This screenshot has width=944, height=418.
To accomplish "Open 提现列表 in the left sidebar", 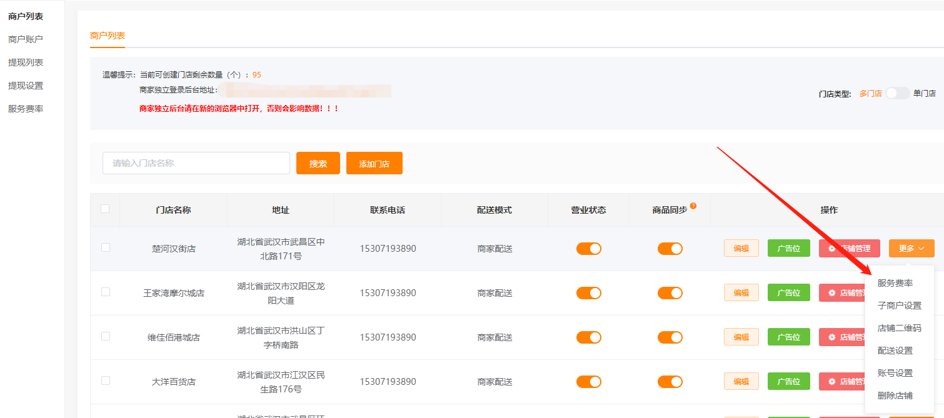I will 26,62.
